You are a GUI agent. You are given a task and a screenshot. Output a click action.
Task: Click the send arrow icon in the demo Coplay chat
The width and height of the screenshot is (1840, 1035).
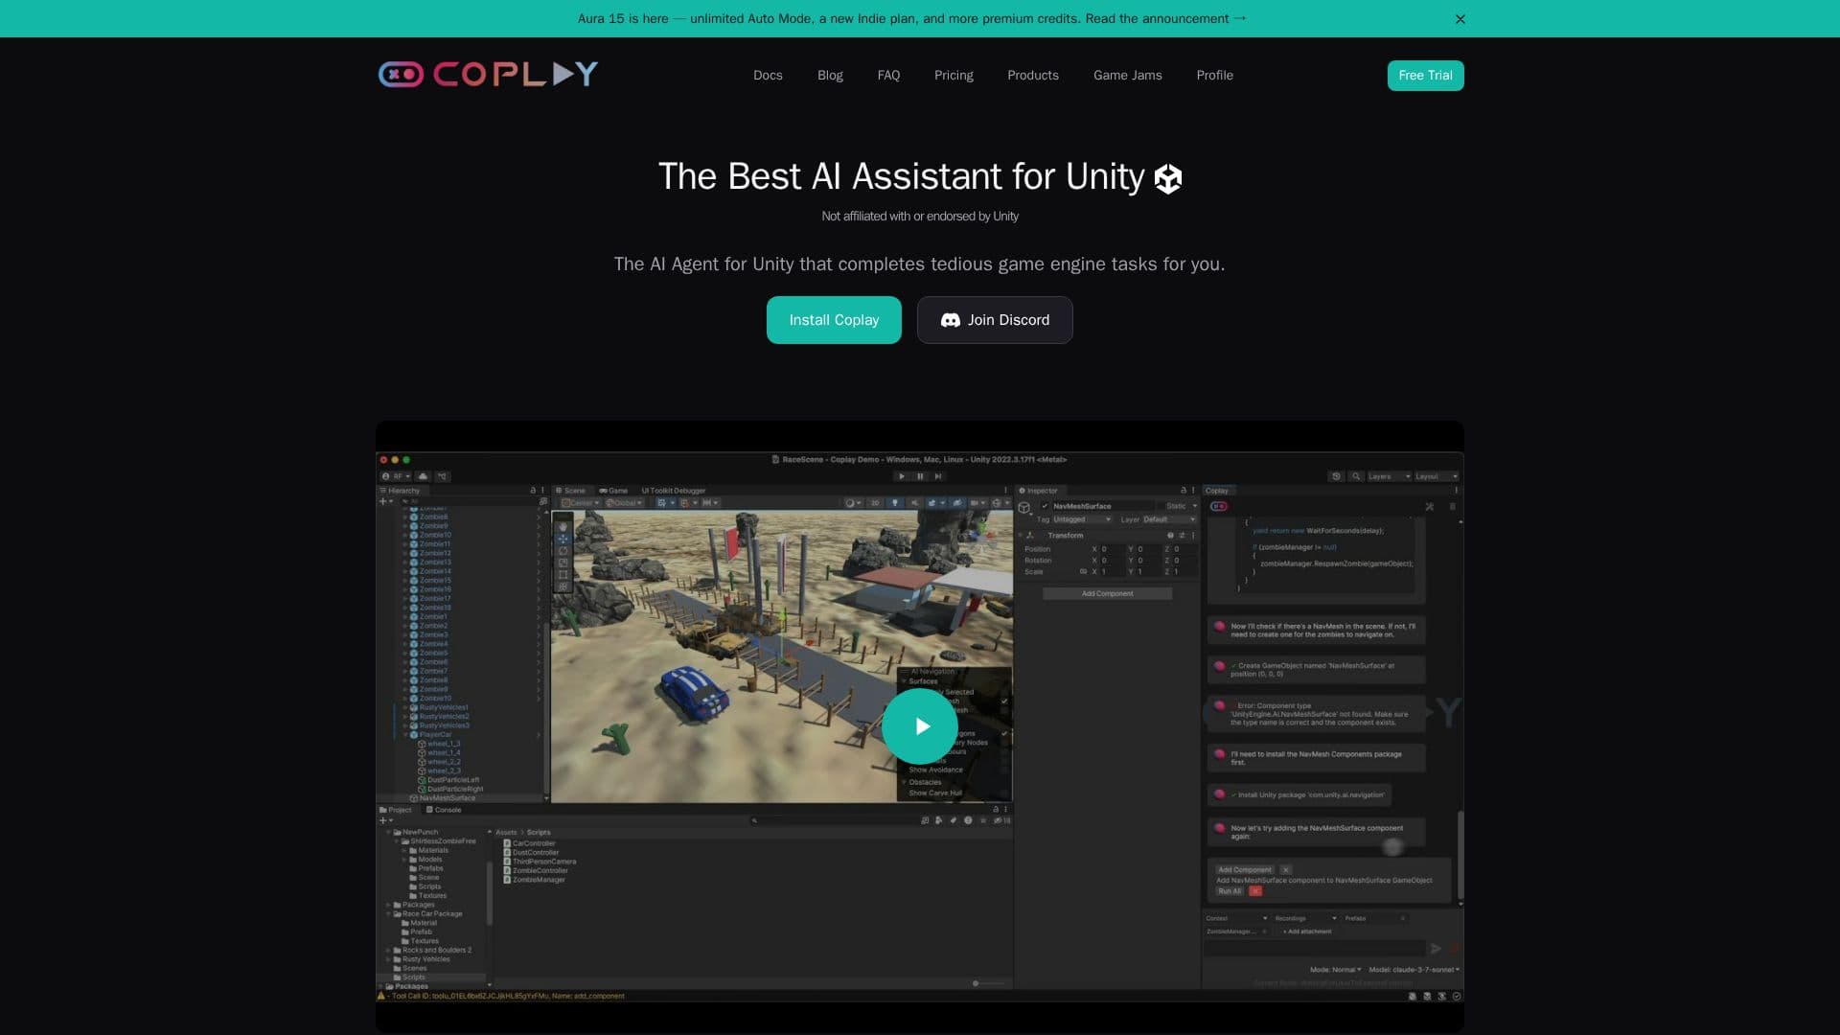(x=1436, y=949)
